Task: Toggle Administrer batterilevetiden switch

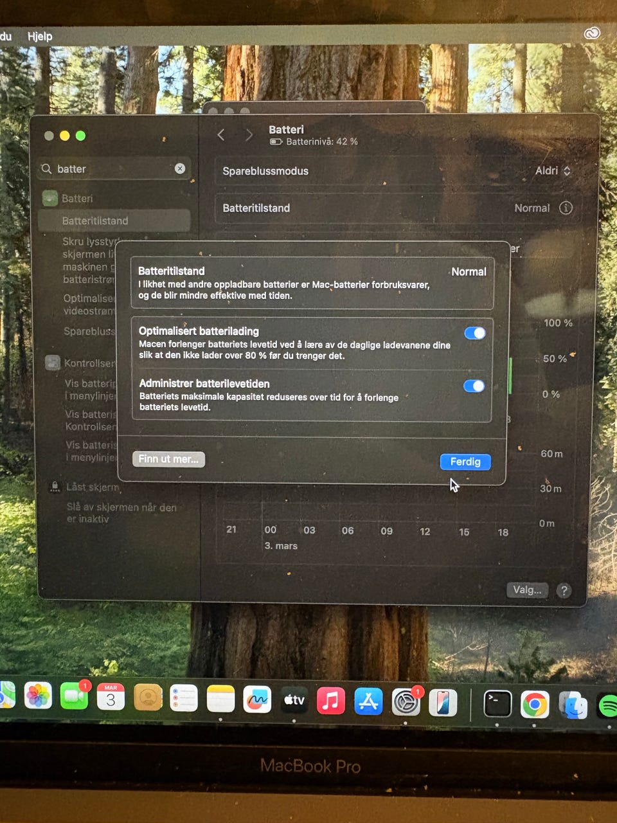Action: pyautogui.click(x=474, y=386)
